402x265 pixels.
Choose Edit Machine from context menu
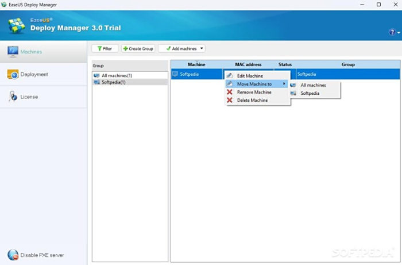click(x=250, y=76)
